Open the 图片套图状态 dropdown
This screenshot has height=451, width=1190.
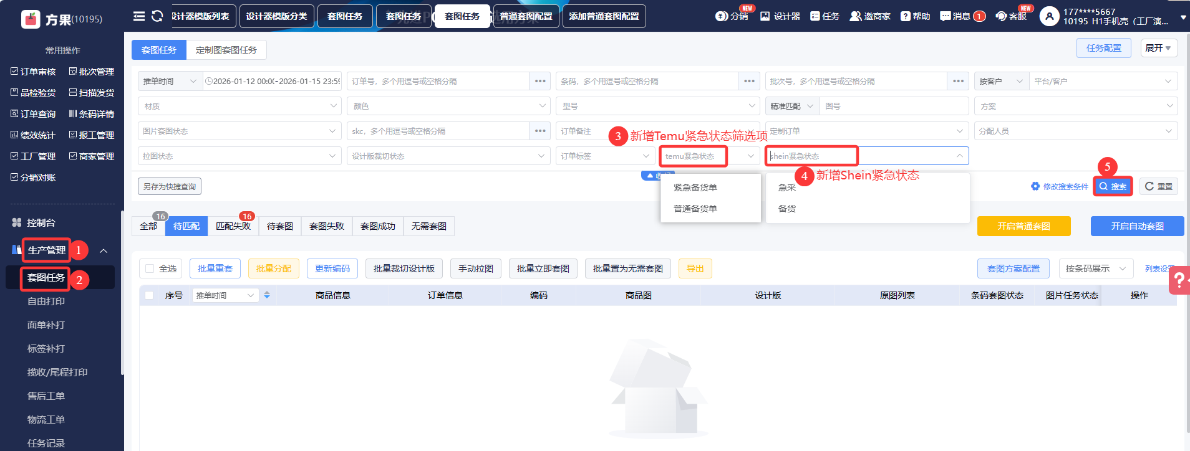[239, 131]
